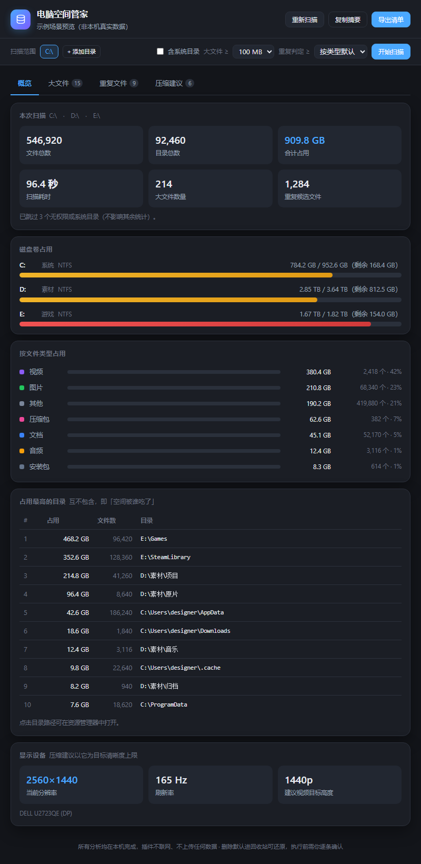Open the D:\素材\音乐 directory path
Image resolution: width=421 pixels, height=864 pixels.
(159, 649)
